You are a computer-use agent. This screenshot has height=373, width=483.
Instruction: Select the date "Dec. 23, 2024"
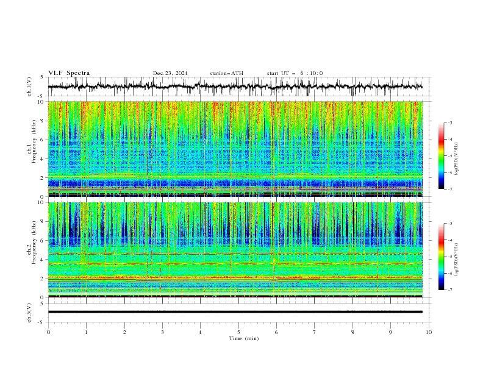[x=170, y=73]
